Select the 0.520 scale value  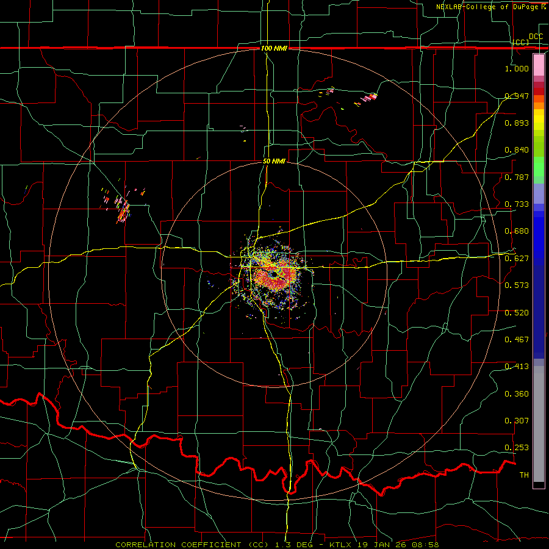point(517,313)
